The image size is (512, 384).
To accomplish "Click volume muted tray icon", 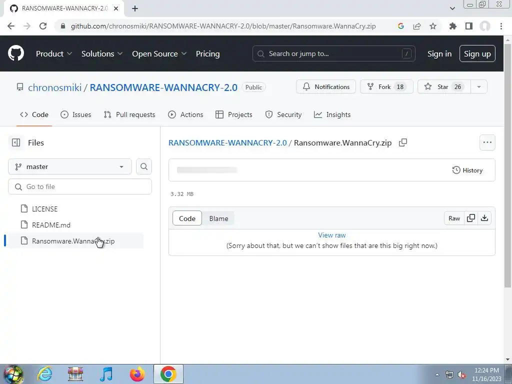I will [461, 375].
